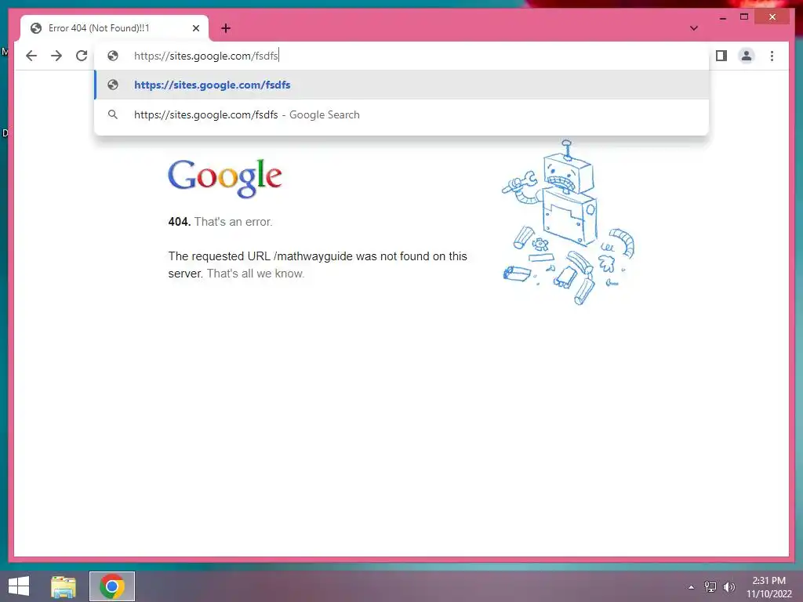
Task: Open the tab search dropdown chevron
Action: coord(693,28)
